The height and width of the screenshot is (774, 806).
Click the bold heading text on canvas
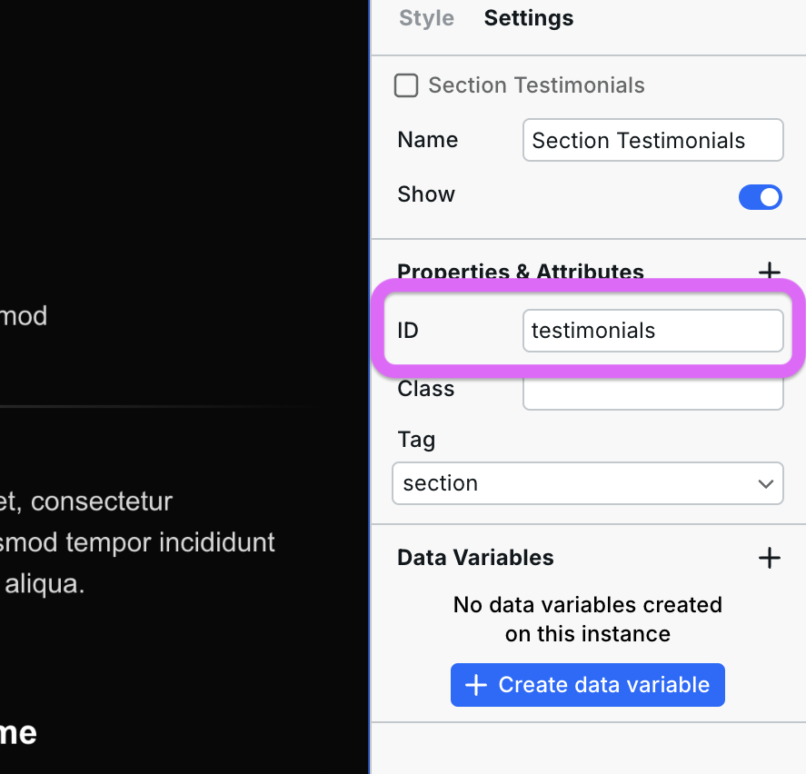18,732
